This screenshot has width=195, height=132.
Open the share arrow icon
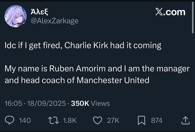[185, 120]
